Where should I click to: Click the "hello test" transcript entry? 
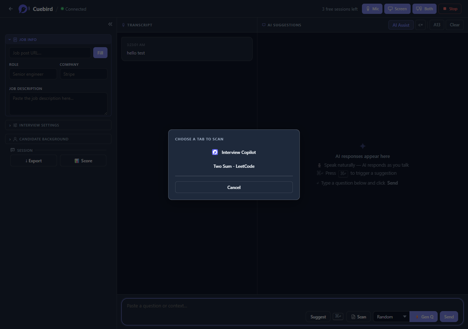pyautogui.click(x=187, y=49)
